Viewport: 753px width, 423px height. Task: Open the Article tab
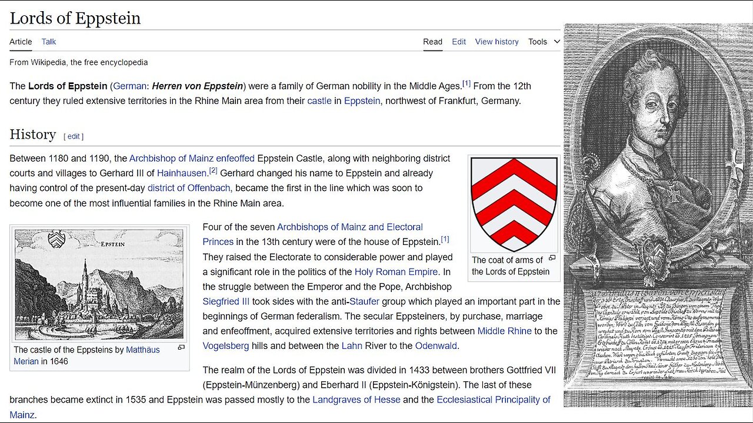[x=21, y=42]
